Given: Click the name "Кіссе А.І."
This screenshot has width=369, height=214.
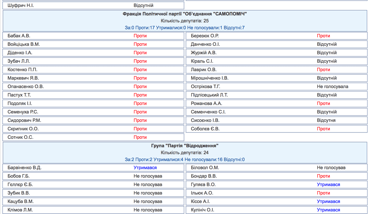Looking at the screenshot, I should 200,201.
